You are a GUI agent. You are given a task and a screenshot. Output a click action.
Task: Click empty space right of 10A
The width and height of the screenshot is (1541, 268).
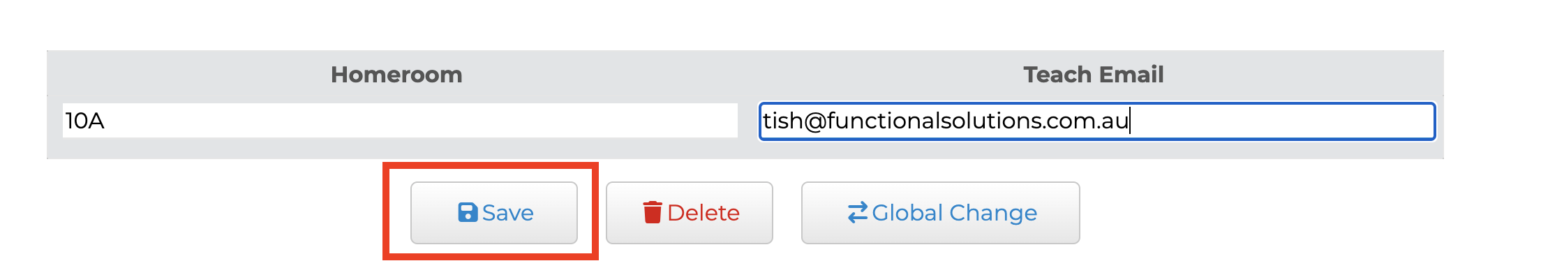(419, 121)
